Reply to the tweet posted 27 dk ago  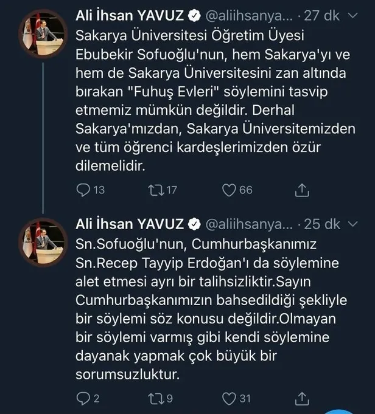[x=83, y=190]
